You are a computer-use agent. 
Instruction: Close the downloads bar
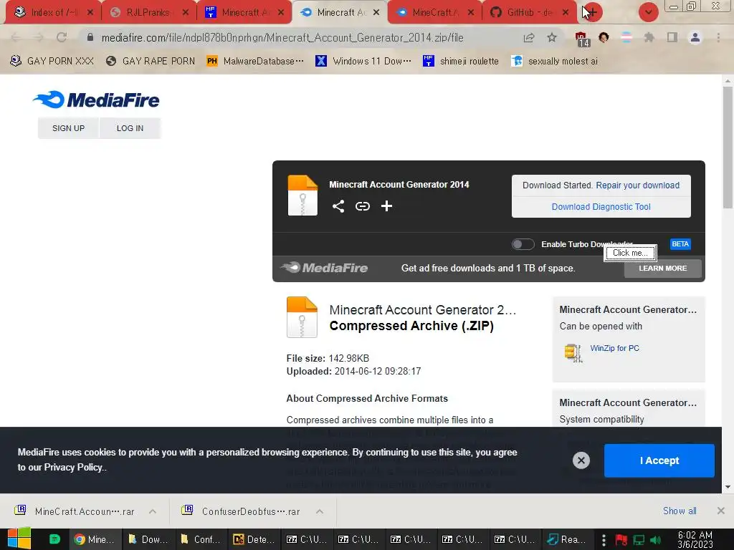tap(721, 511)
